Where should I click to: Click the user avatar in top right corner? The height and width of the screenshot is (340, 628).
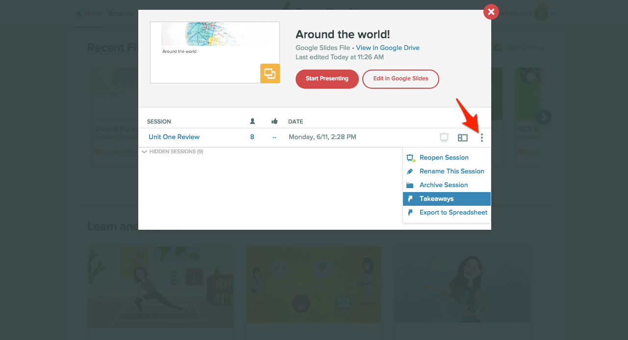click(541, 13)
